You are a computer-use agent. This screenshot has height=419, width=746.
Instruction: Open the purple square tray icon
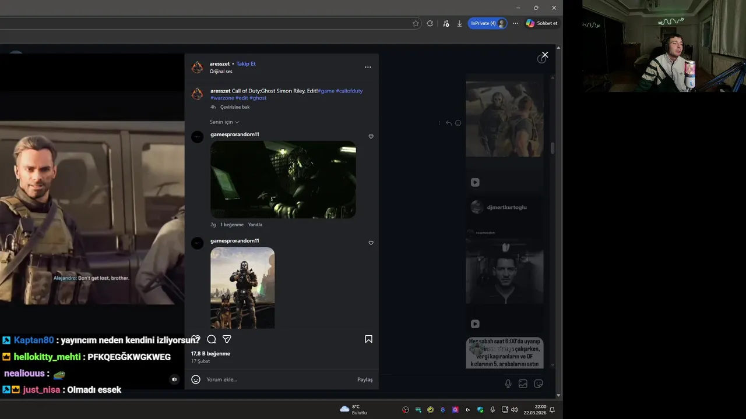[455, 410]
